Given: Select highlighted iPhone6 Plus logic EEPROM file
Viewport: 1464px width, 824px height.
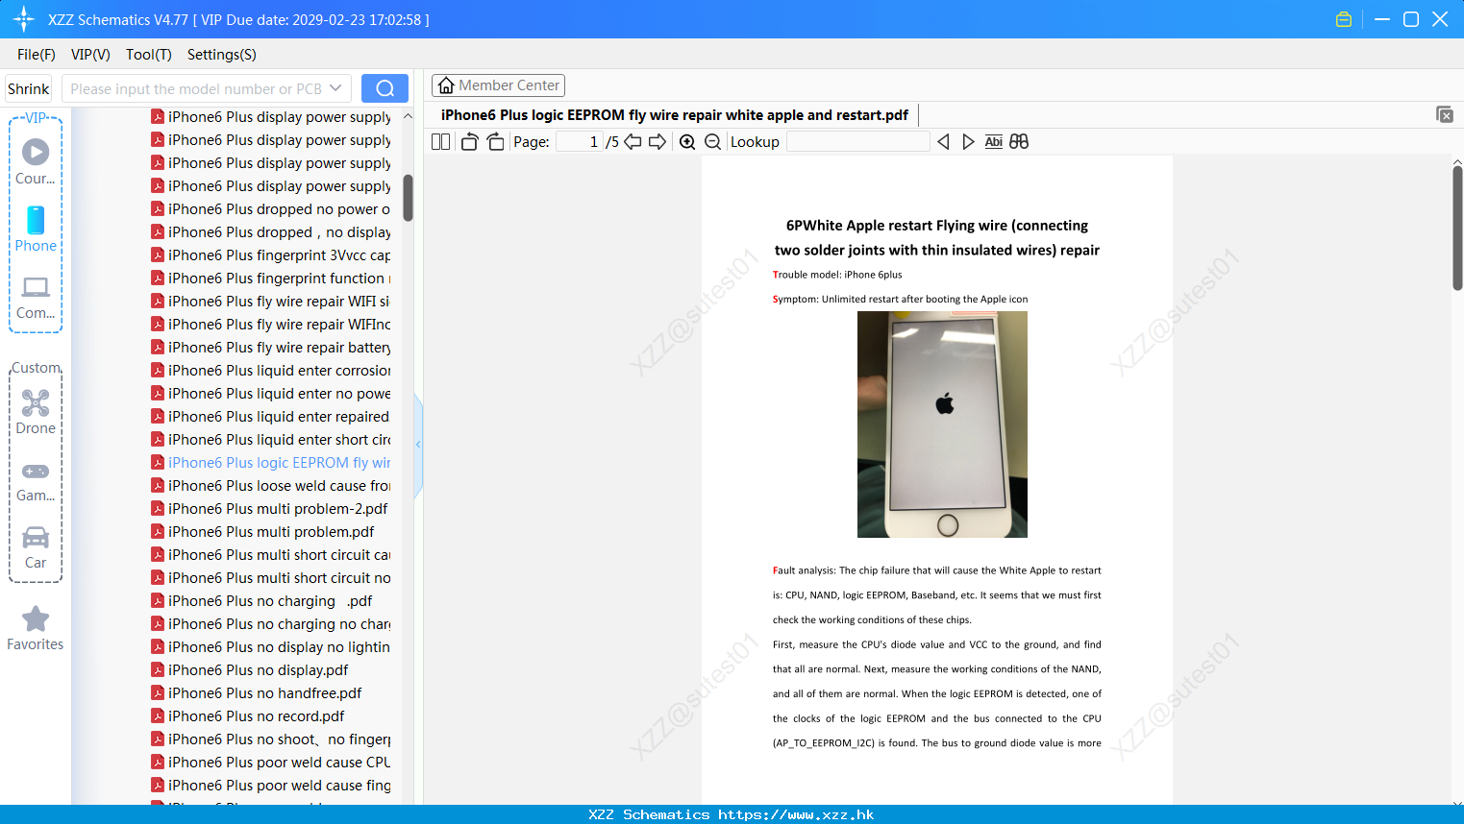Looking at the screenshot, I should tap(271, 463).
